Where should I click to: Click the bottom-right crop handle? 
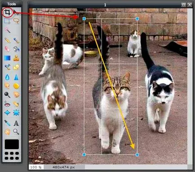tap(137, 155)
